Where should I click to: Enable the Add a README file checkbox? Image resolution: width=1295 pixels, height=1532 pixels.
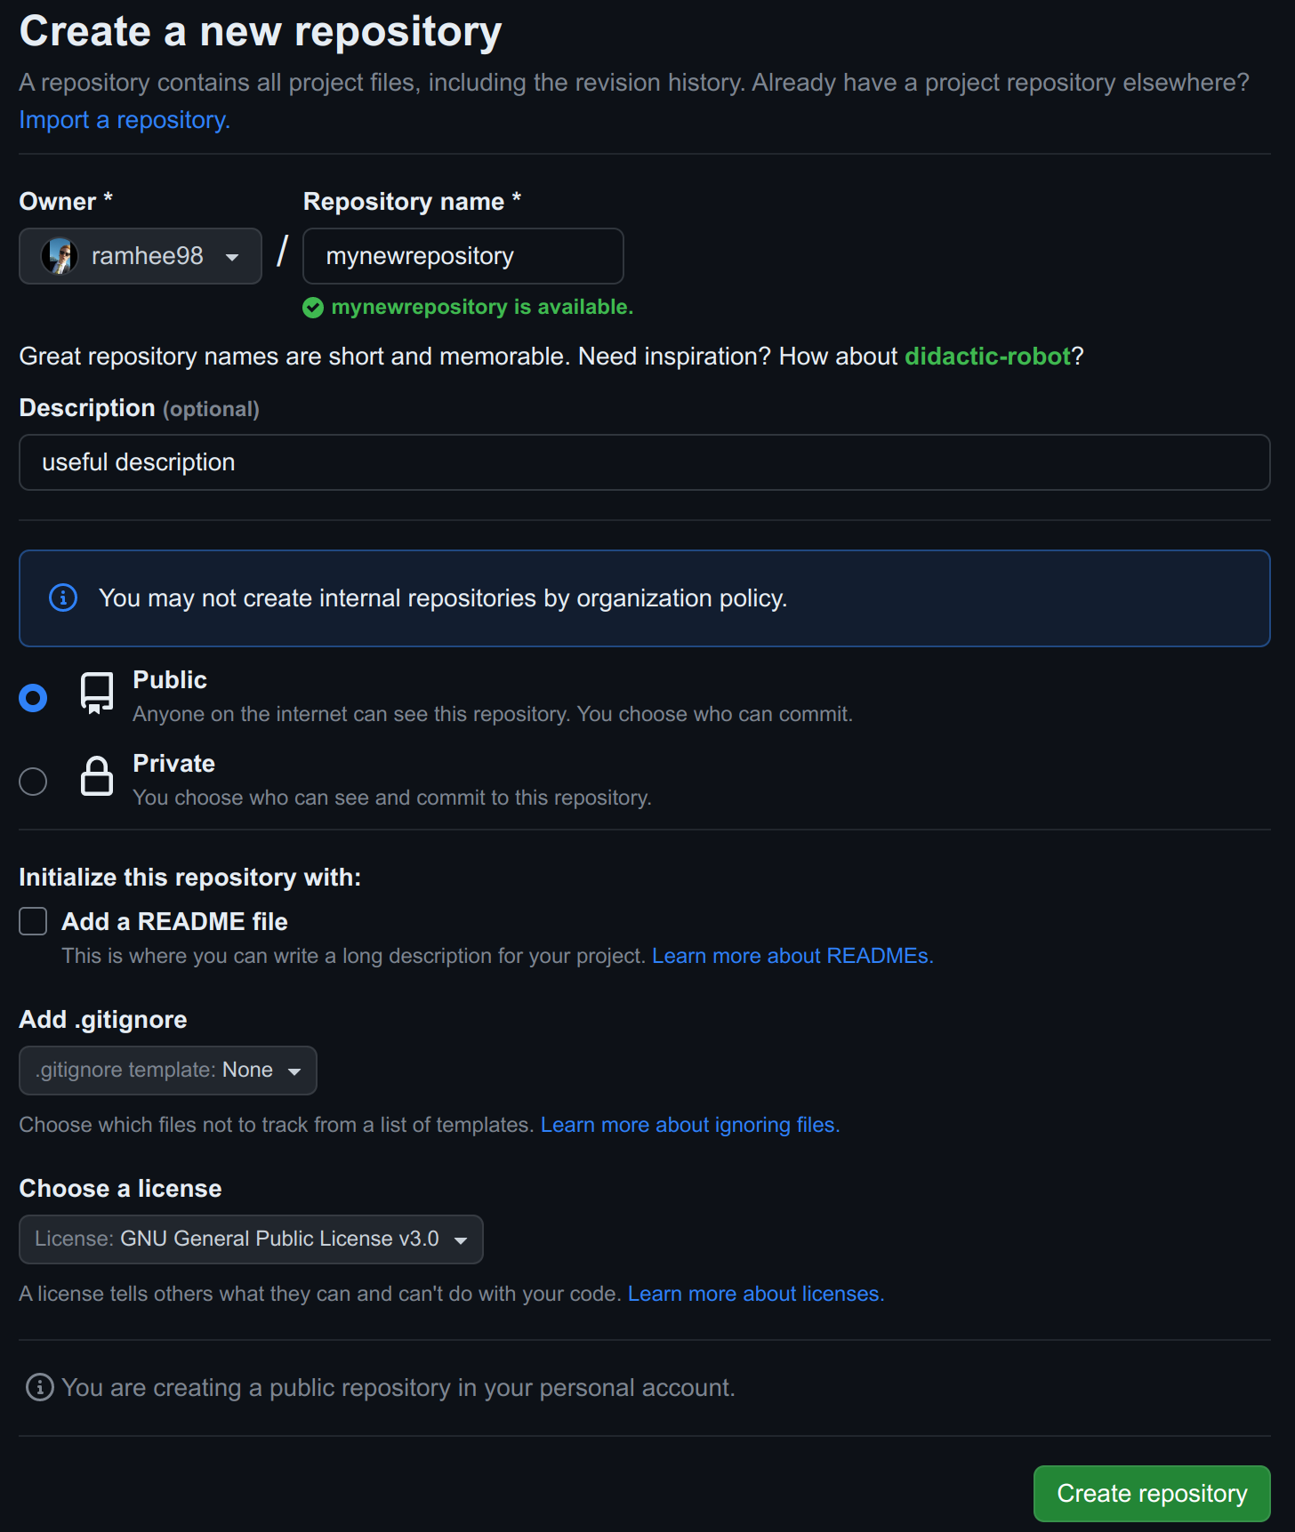pyautogui.click(x=33, y=921)
